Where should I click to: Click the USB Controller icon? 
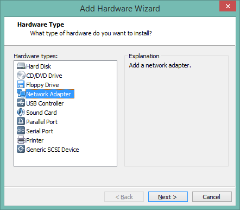click(x=21, y=103)
